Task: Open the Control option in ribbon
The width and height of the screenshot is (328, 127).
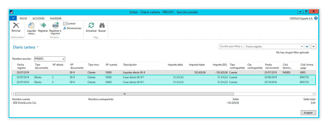Action: click(x=69, y=24)
